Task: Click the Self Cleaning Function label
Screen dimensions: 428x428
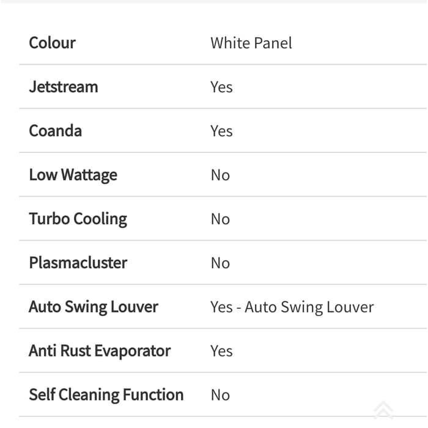Action: click(x=106, y=395)
